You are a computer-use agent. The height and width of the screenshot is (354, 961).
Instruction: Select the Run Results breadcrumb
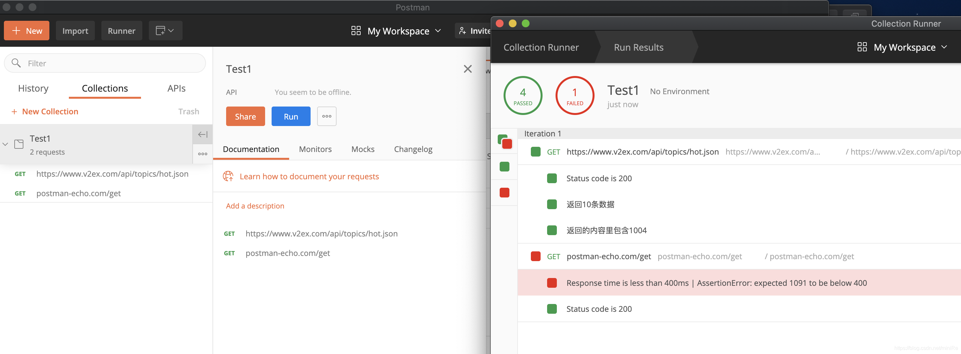638,47
